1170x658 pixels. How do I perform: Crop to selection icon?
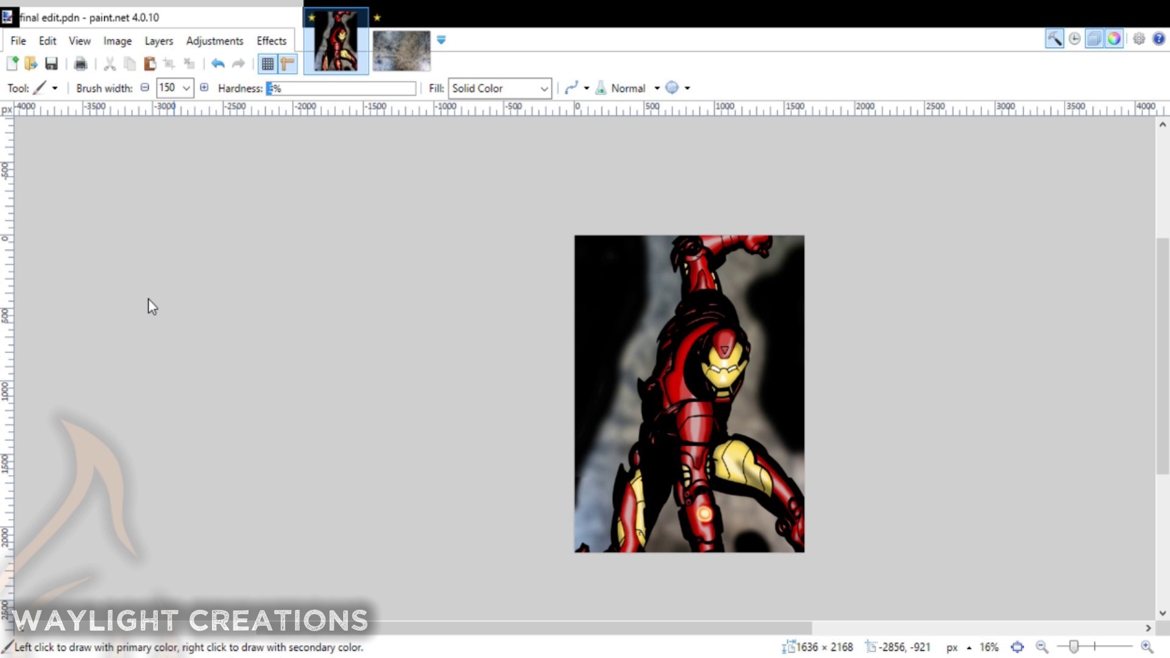point(169,63)
